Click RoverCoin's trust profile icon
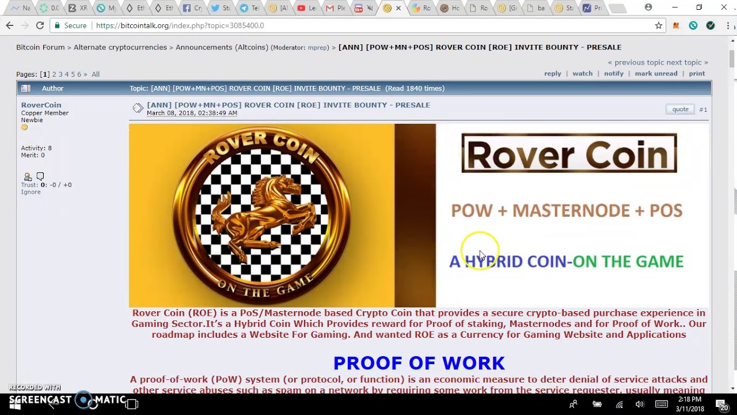The height and width of the screenshot is (415, 737). click(x=27, y=176)
